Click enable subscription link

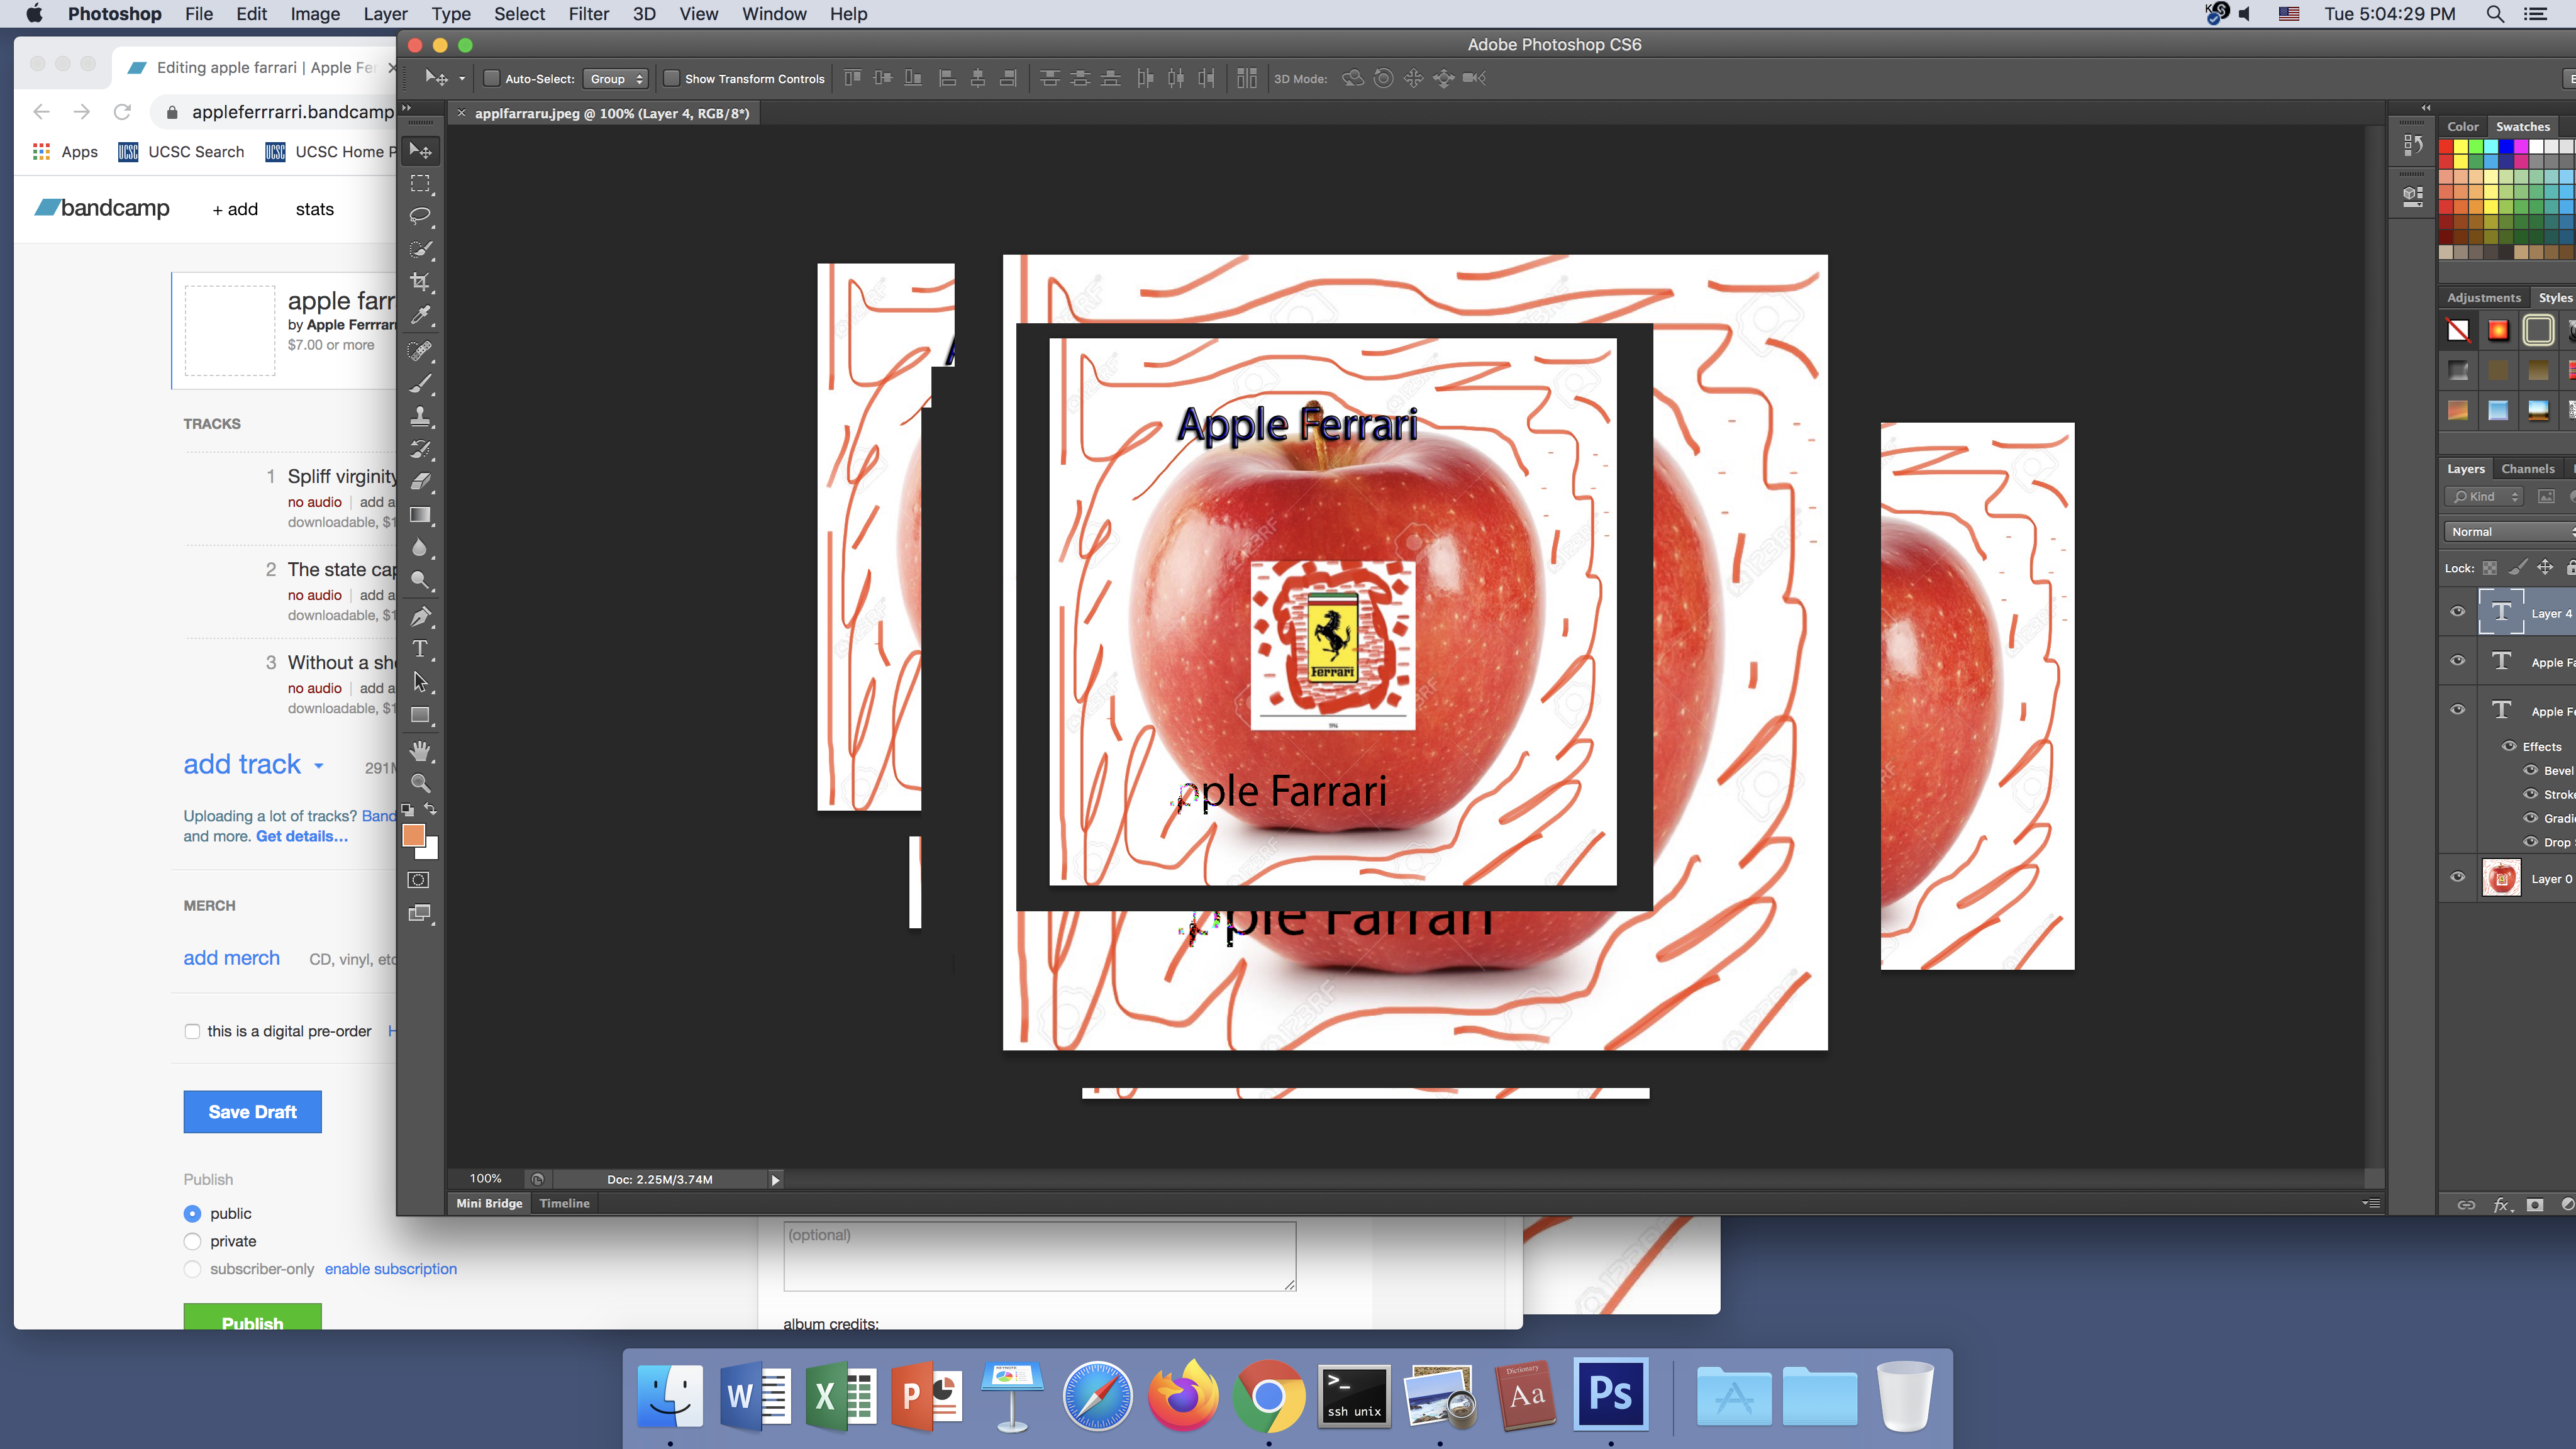tap(390, 1269)
